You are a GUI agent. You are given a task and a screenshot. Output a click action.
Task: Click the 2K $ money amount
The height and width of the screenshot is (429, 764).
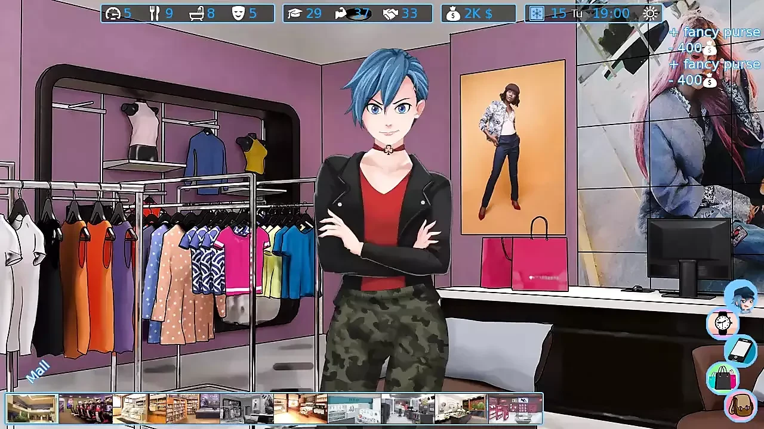coord(478,13)
